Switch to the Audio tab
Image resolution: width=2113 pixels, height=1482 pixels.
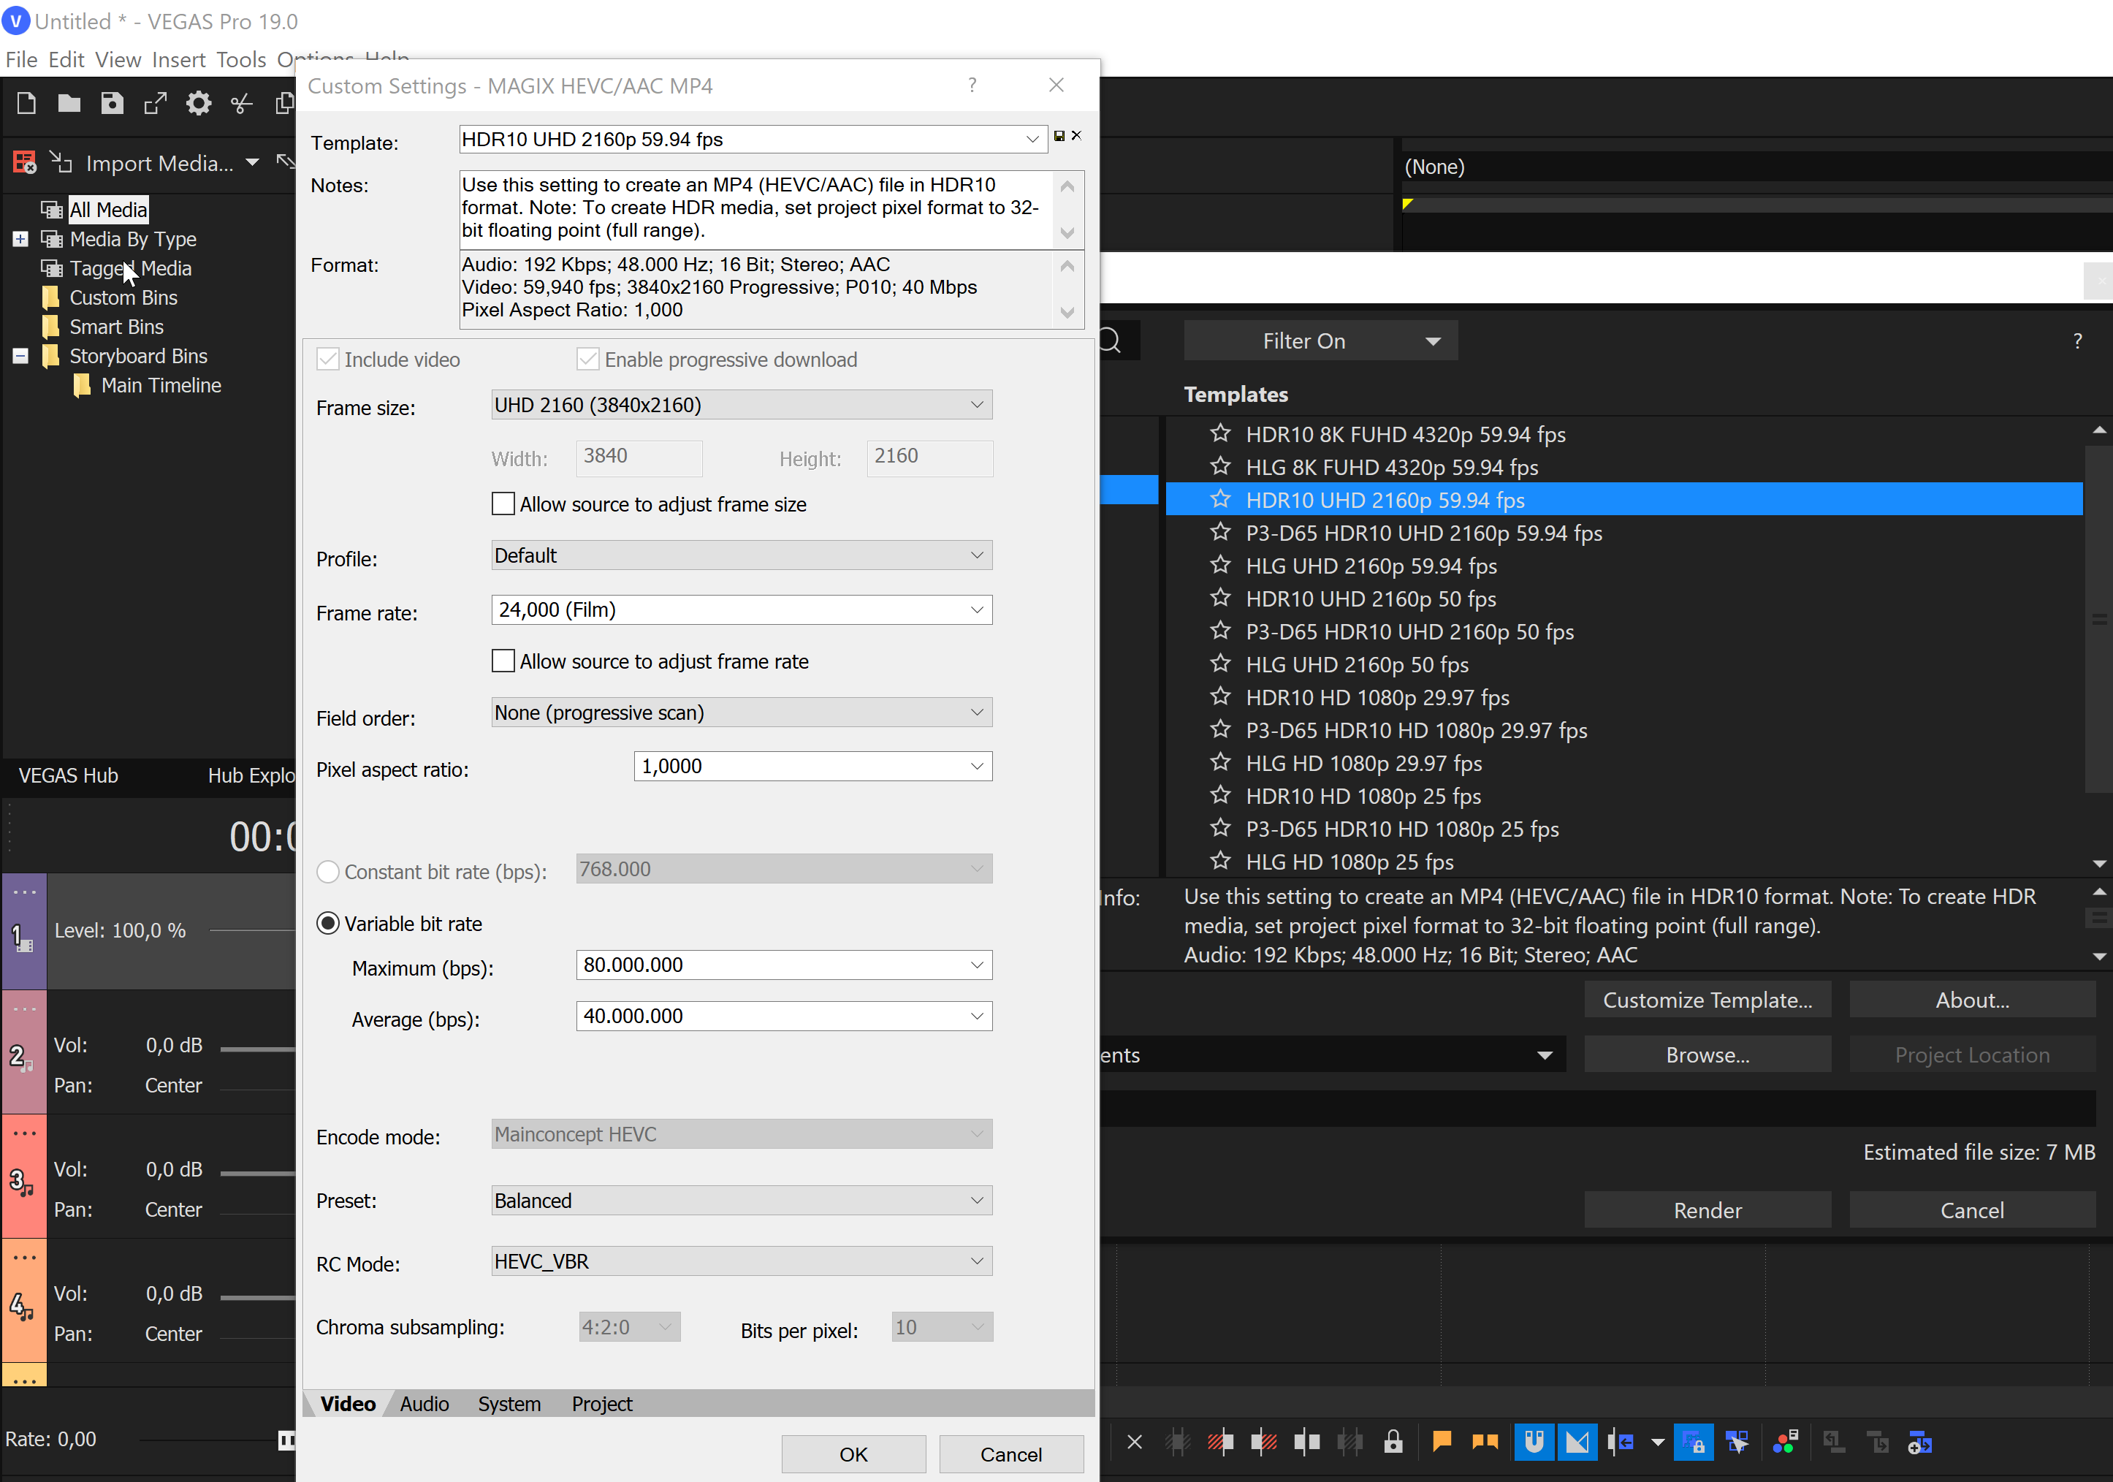(x=424, y=1404)
